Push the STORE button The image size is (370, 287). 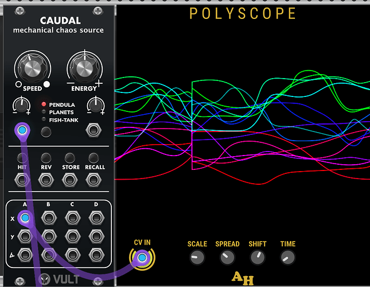pos(70,158)
